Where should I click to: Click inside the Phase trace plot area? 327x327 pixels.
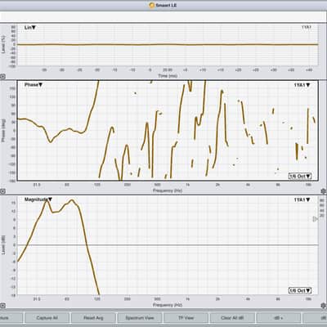168,130
